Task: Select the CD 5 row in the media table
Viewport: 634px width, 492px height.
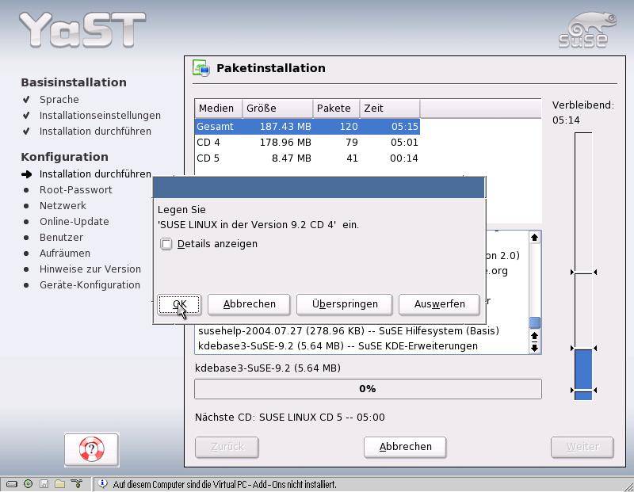Action: [307, 158]
